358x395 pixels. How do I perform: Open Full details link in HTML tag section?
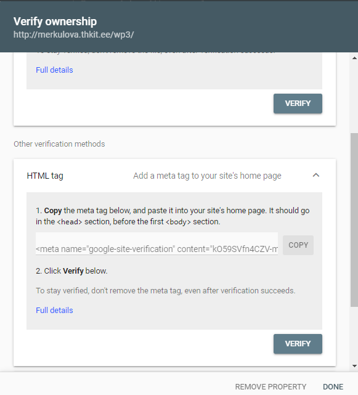coord(54,310)
